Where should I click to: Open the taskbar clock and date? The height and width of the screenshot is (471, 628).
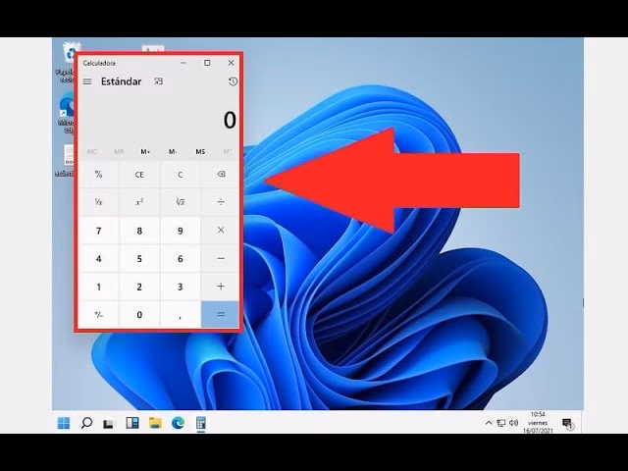coord(538,422)
